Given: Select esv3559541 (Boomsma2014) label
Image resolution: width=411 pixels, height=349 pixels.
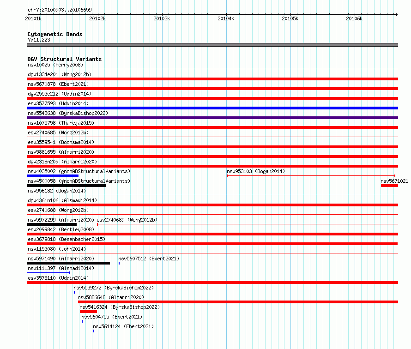Looking at the screenshot, I should click(61, 142).
